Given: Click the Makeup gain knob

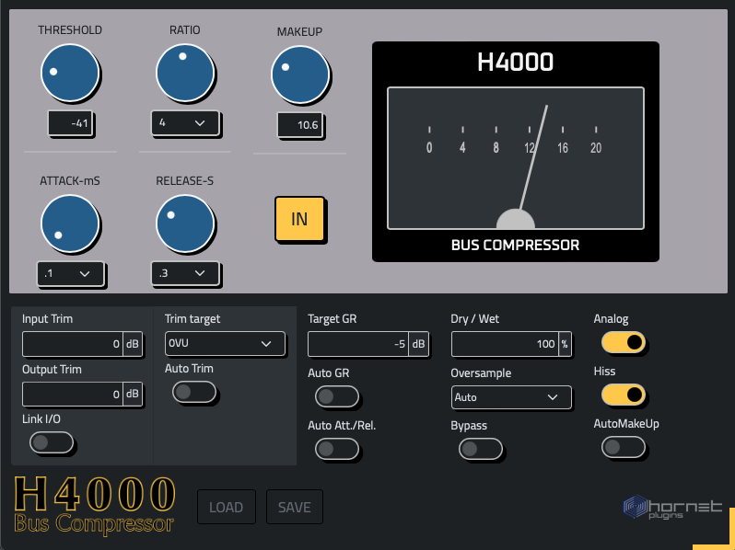Looking at the screenshot, I should pos(299,76).
